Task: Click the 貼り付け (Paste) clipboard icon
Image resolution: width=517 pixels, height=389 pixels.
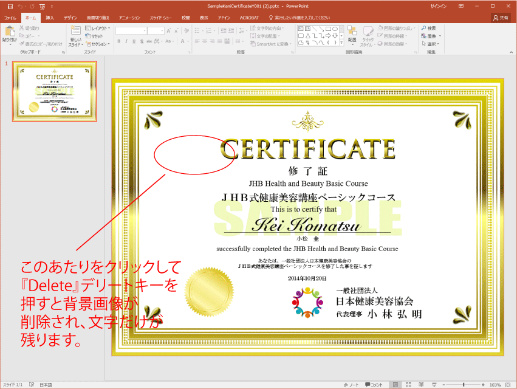Action: click(x=10, y=32)
